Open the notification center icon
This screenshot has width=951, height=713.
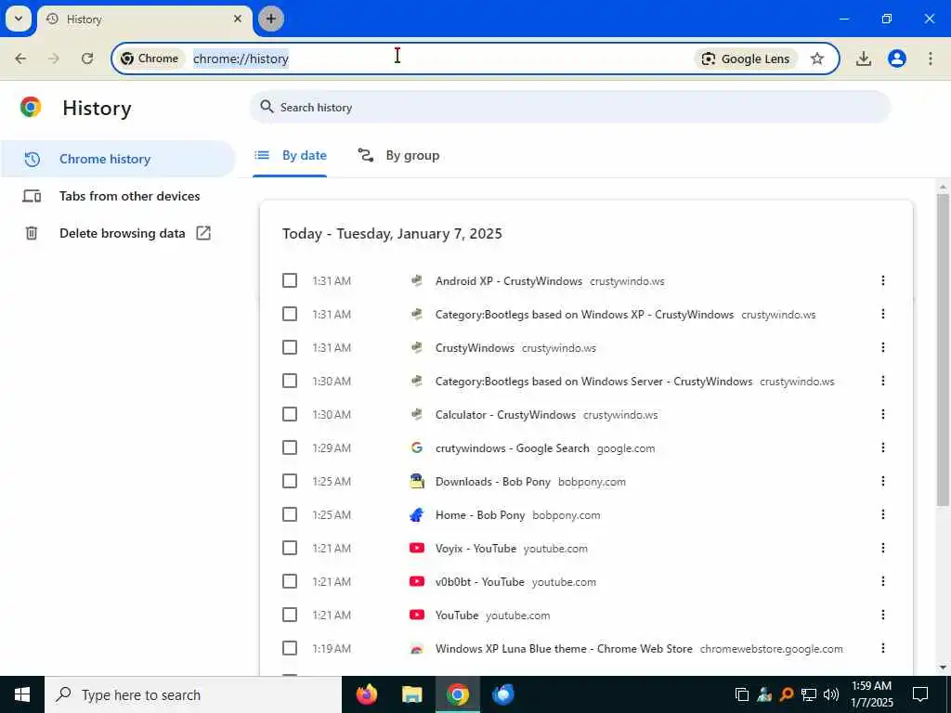click(920, 694)
